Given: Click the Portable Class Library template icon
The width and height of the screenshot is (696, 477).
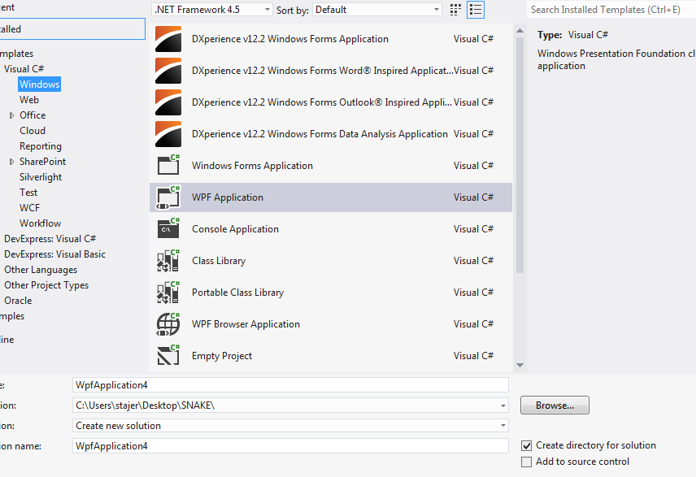Looking at the screenshot, I should pyautogui.click(x=168, y=292).
